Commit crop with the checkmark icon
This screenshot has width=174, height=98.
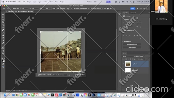tap(115, 8)
